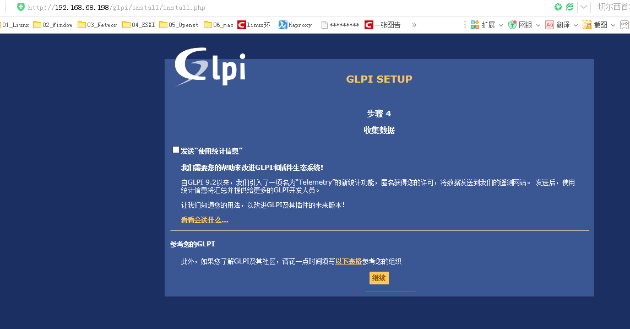Open the 看看会送什么... link
Viewport: 630px width, 329px height.
point(204,220)
